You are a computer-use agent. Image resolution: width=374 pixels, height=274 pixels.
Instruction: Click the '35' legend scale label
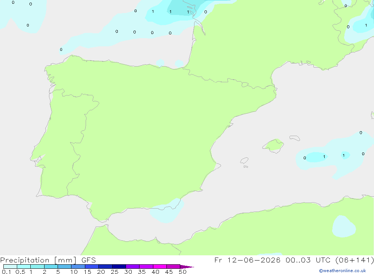[x=142, y=272]
